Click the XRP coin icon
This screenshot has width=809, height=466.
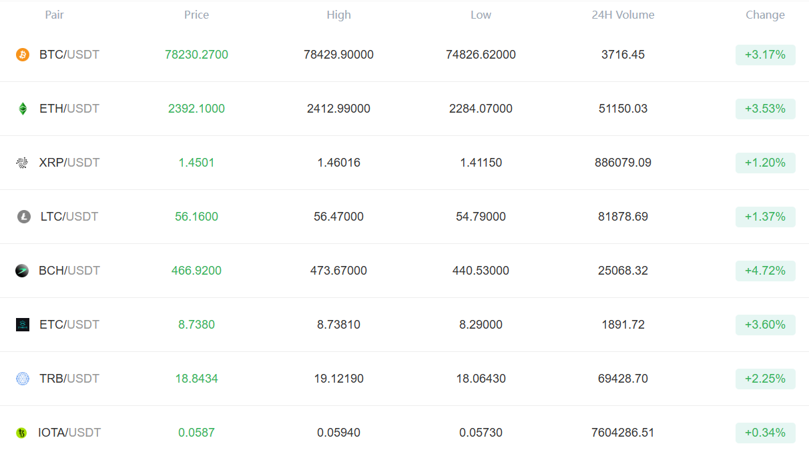(x=23, y=163)
